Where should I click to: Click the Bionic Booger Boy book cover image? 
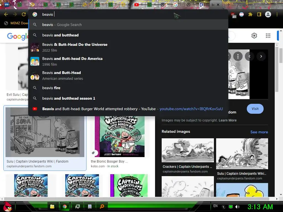(119, 136)
